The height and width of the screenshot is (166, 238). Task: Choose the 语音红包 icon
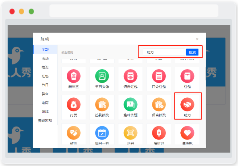pos(130,76)
